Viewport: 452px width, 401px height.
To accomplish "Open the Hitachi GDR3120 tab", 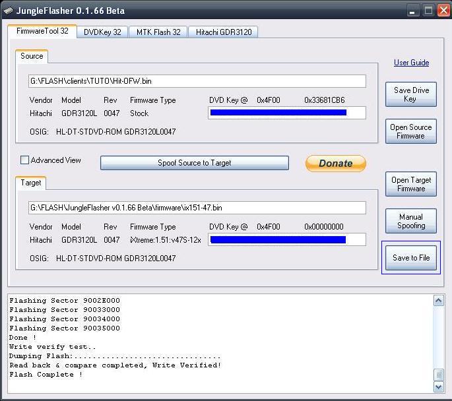I will tap(224, 32).
